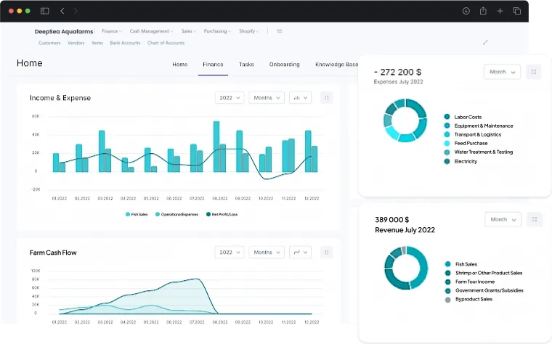Toggle Transport & Logistics legend entry
Image resolution: width=552 pixels, height=344 pixels.
473,134
